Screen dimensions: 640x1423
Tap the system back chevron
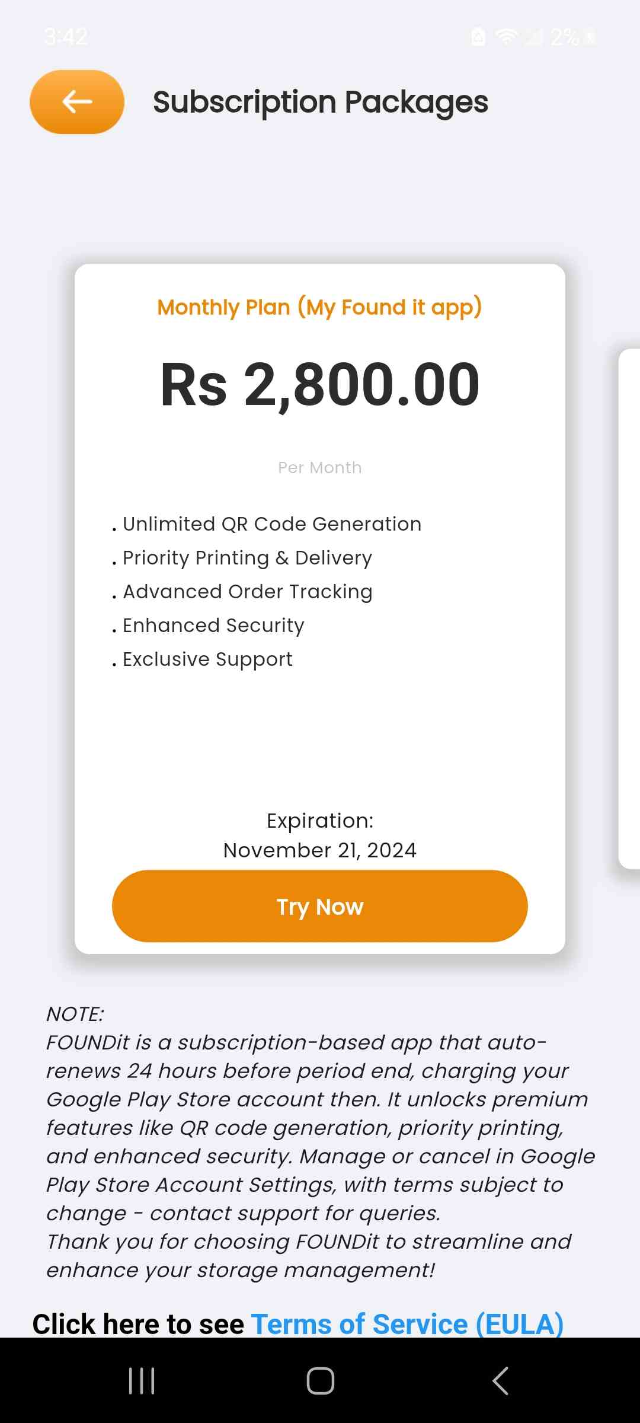pos(500,1380)
